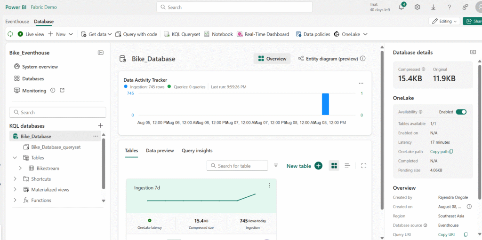Open KQL Queryset from toolbar

(x=182, y=34)
